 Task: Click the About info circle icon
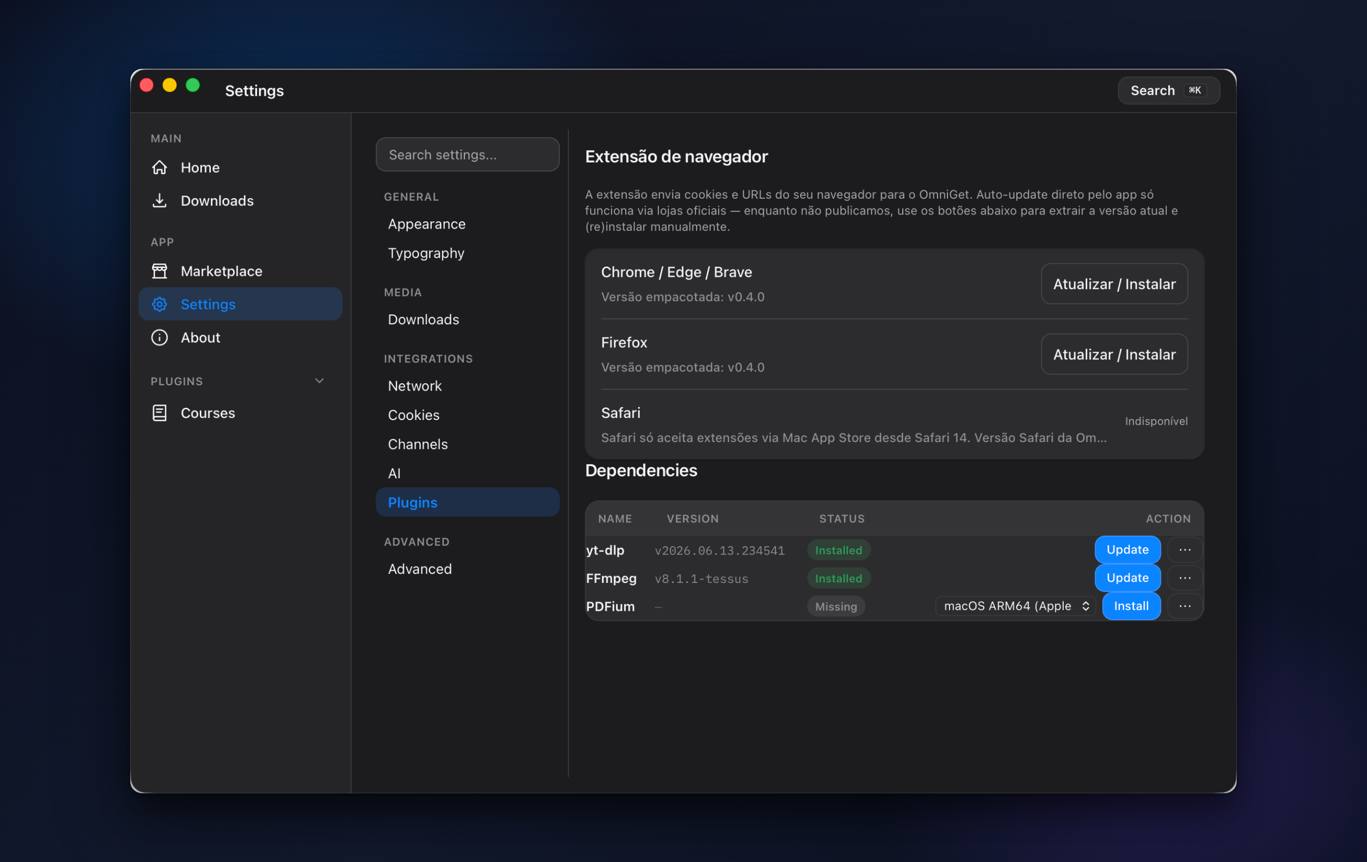click(159, 337)
